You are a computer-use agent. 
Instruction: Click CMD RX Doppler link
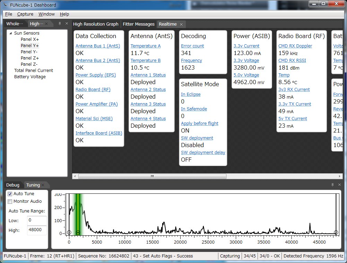coord(295,46)
